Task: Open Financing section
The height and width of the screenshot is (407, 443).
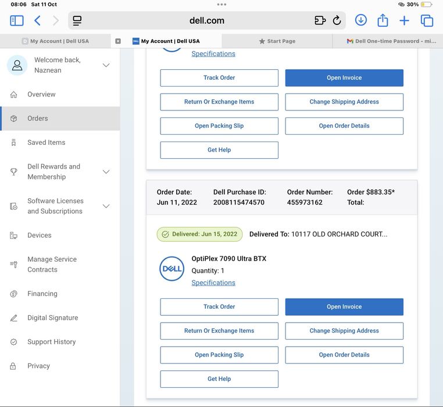Action: [60, 294]
